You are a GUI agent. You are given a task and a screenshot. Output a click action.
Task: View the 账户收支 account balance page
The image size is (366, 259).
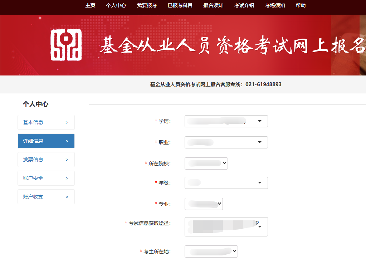pos(46,196)
